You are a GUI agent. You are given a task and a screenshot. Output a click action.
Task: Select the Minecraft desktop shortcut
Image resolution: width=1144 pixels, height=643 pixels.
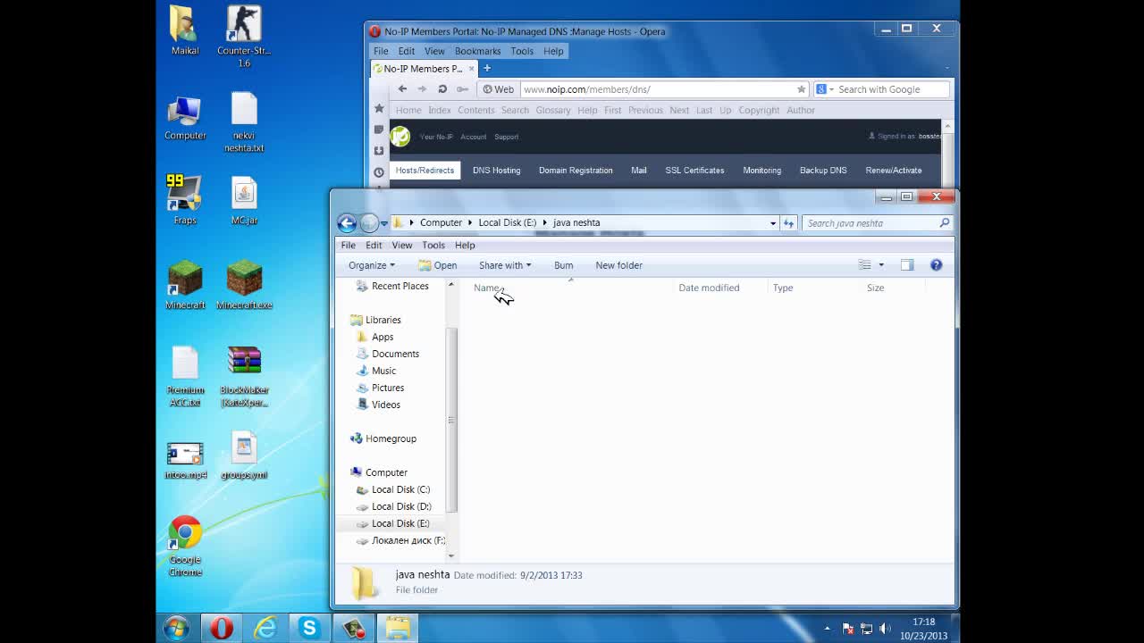(x=185, y=285)
